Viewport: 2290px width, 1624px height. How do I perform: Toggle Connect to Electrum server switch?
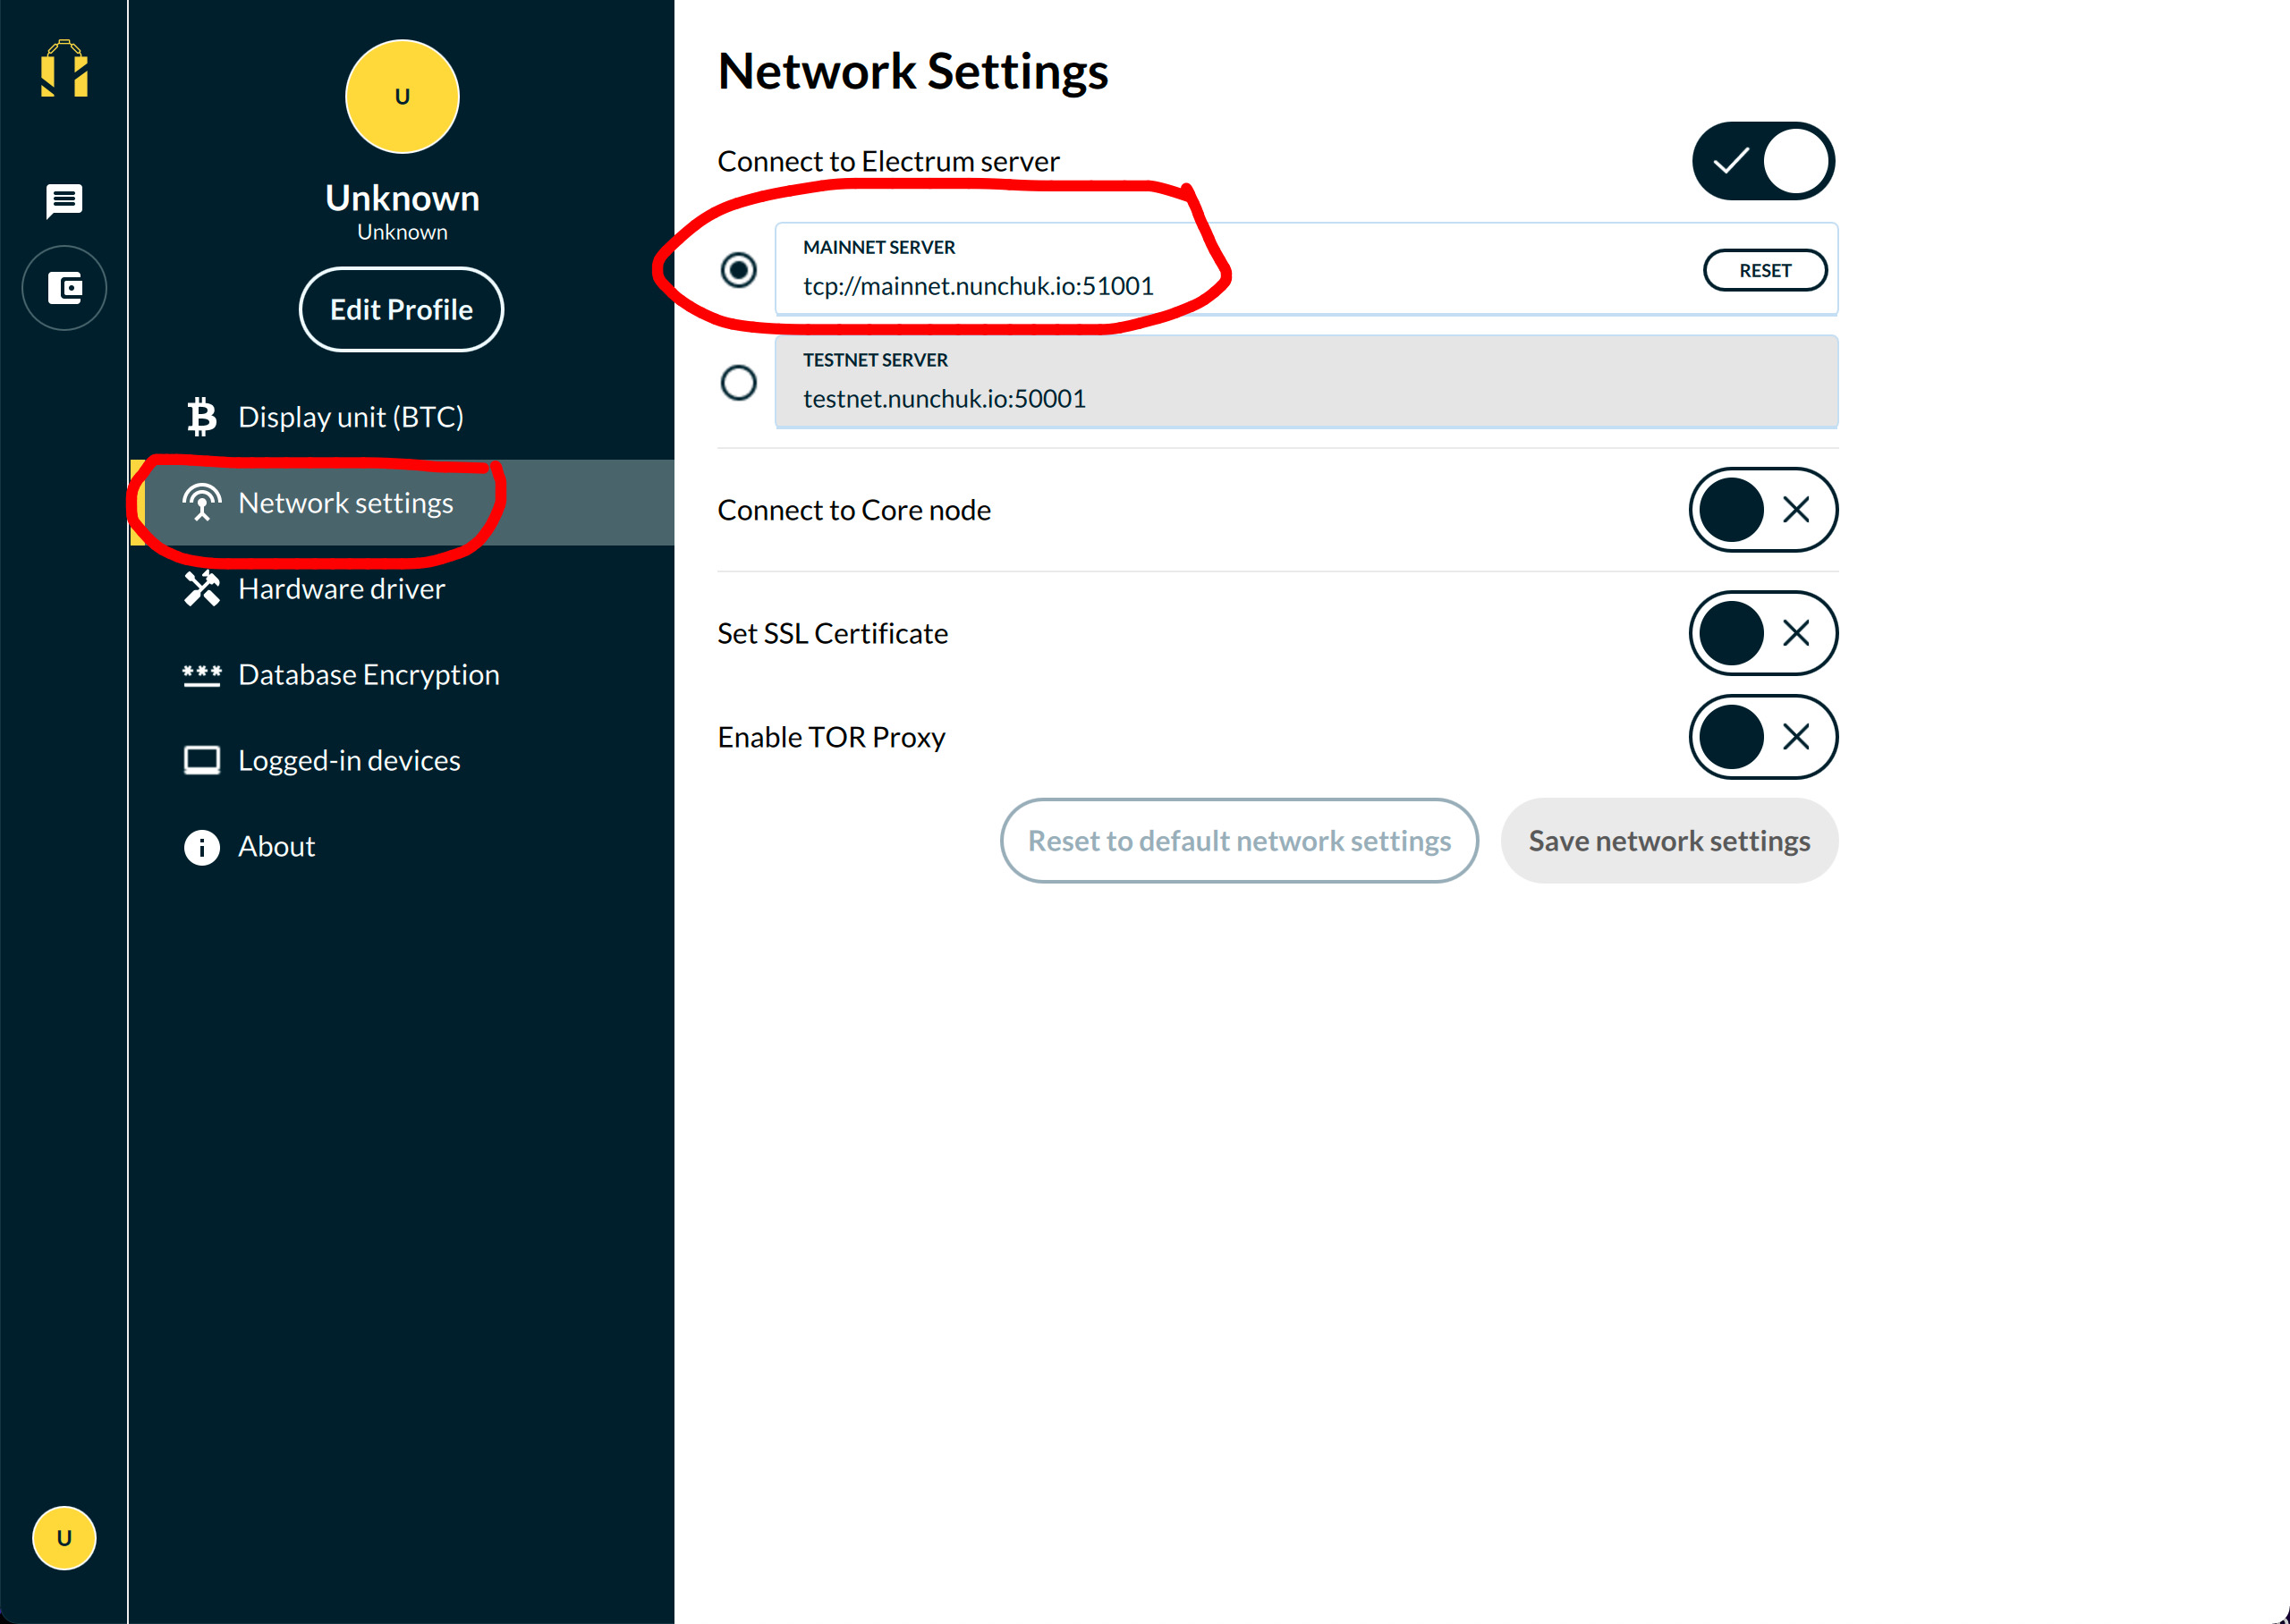pos(1764,161)
